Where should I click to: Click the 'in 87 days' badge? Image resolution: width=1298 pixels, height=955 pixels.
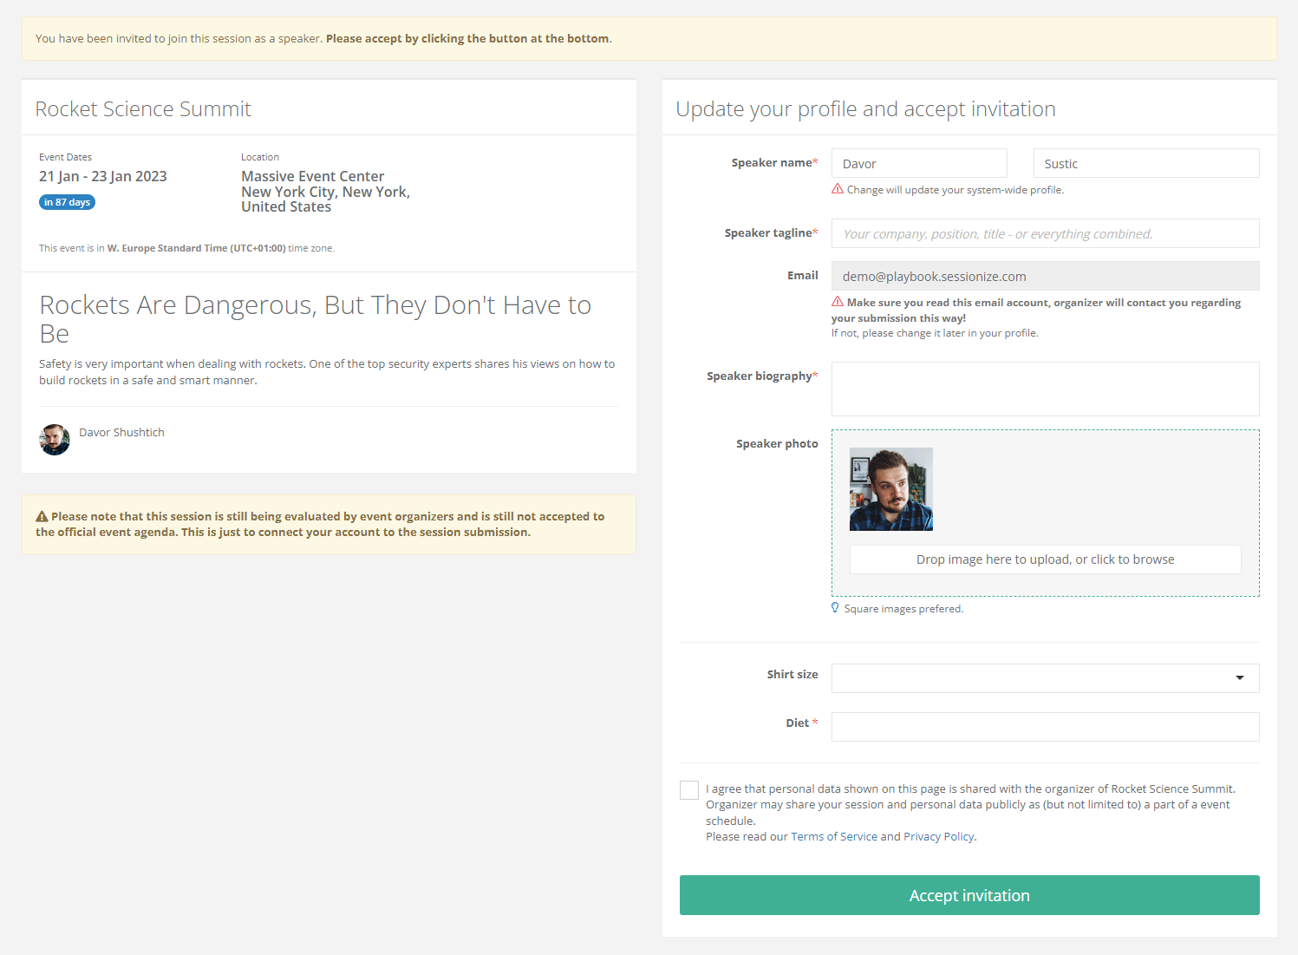click(67, 202)
